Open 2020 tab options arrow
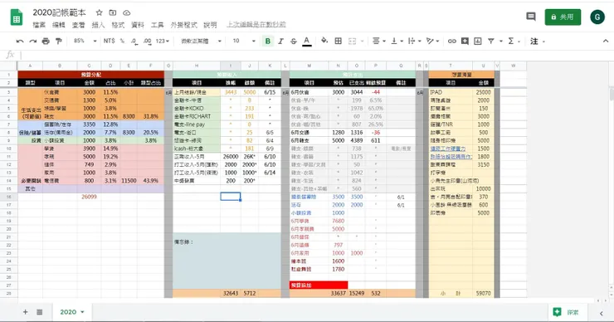The height and width of the screenshot is (322, 614). tap(83, 312)
